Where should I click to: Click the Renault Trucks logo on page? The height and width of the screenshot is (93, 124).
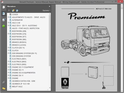click(65, 83)
